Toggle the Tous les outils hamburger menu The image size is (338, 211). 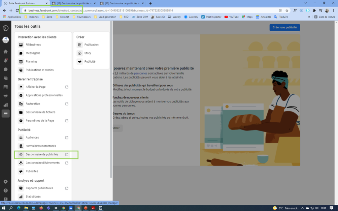[x=5, y=113]
